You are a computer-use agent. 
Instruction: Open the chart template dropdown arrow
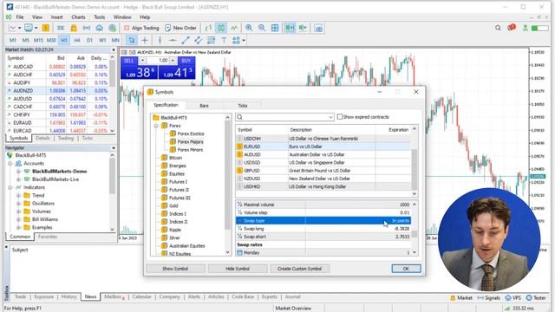[36, 28]
